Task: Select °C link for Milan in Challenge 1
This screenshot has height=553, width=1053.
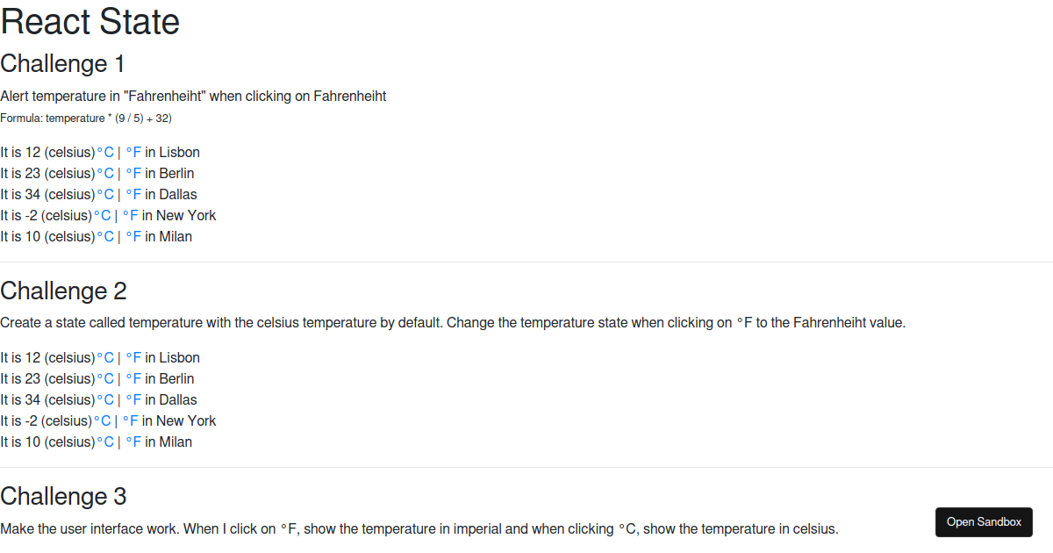Action: [105, 236]
